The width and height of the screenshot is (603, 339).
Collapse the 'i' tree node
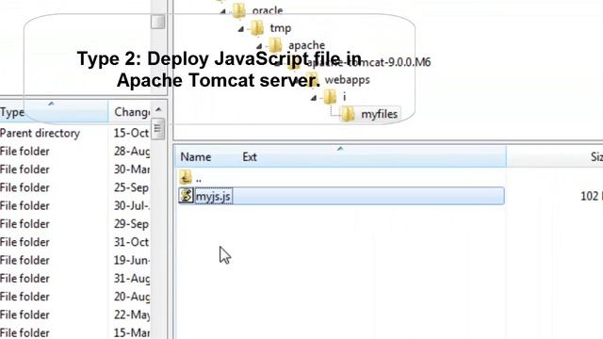[x=314, y=98]
